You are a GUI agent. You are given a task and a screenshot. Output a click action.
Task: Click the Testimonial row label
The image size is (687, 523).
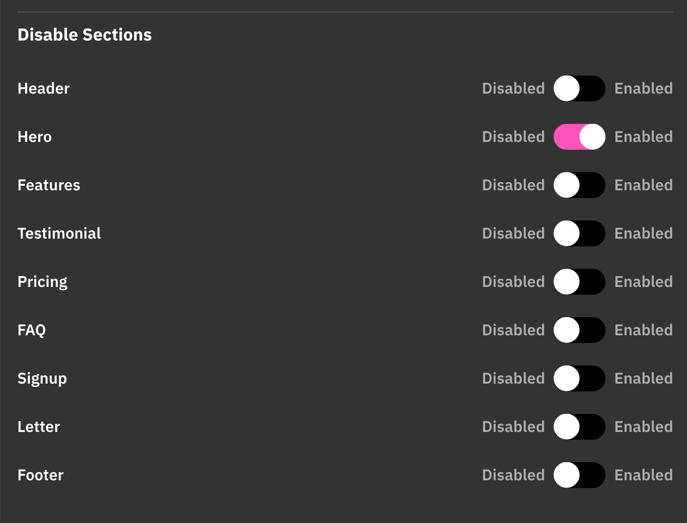59,233
